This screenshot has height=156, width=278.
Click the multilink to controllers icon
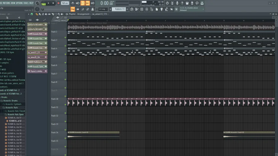coord(88,9)
